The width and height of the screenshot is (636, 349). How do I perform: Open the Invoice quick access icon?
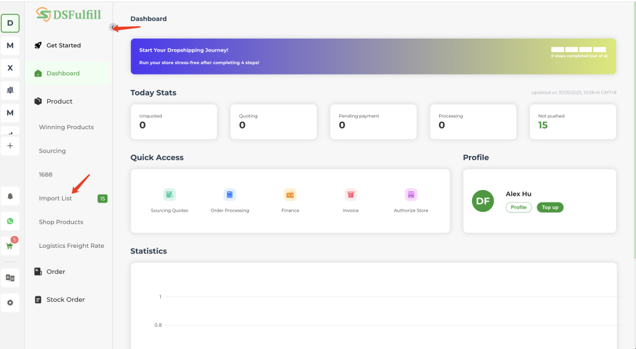click(351, 195)
